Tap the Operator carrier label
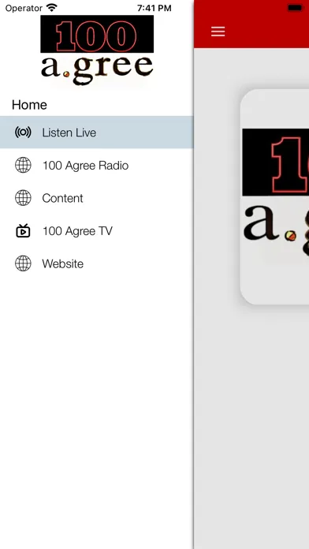This screenshot has width=309, height=549. [24, 8]
